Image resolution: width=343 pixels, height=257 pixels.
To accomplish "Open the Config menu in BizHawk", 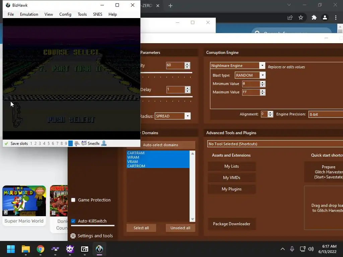I will click(x=65, y=14).
